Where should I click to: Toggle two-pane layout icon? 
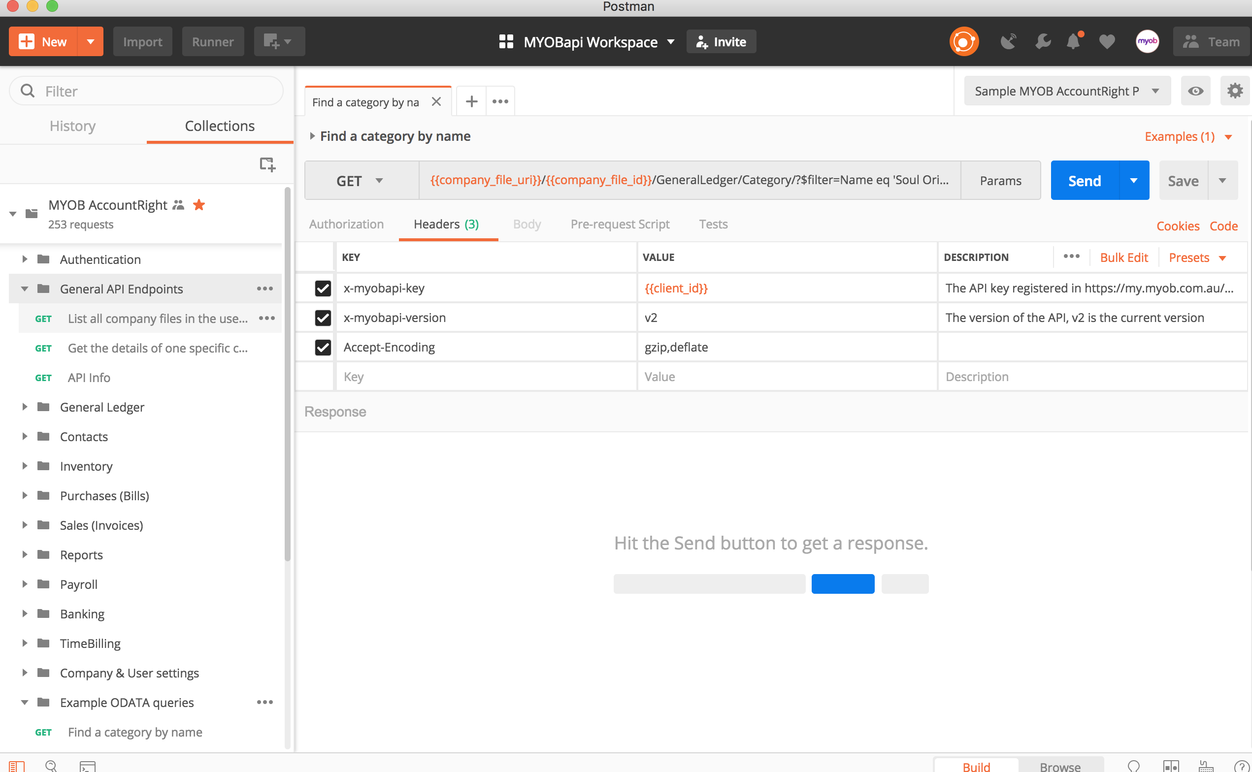click(1171, 766)
